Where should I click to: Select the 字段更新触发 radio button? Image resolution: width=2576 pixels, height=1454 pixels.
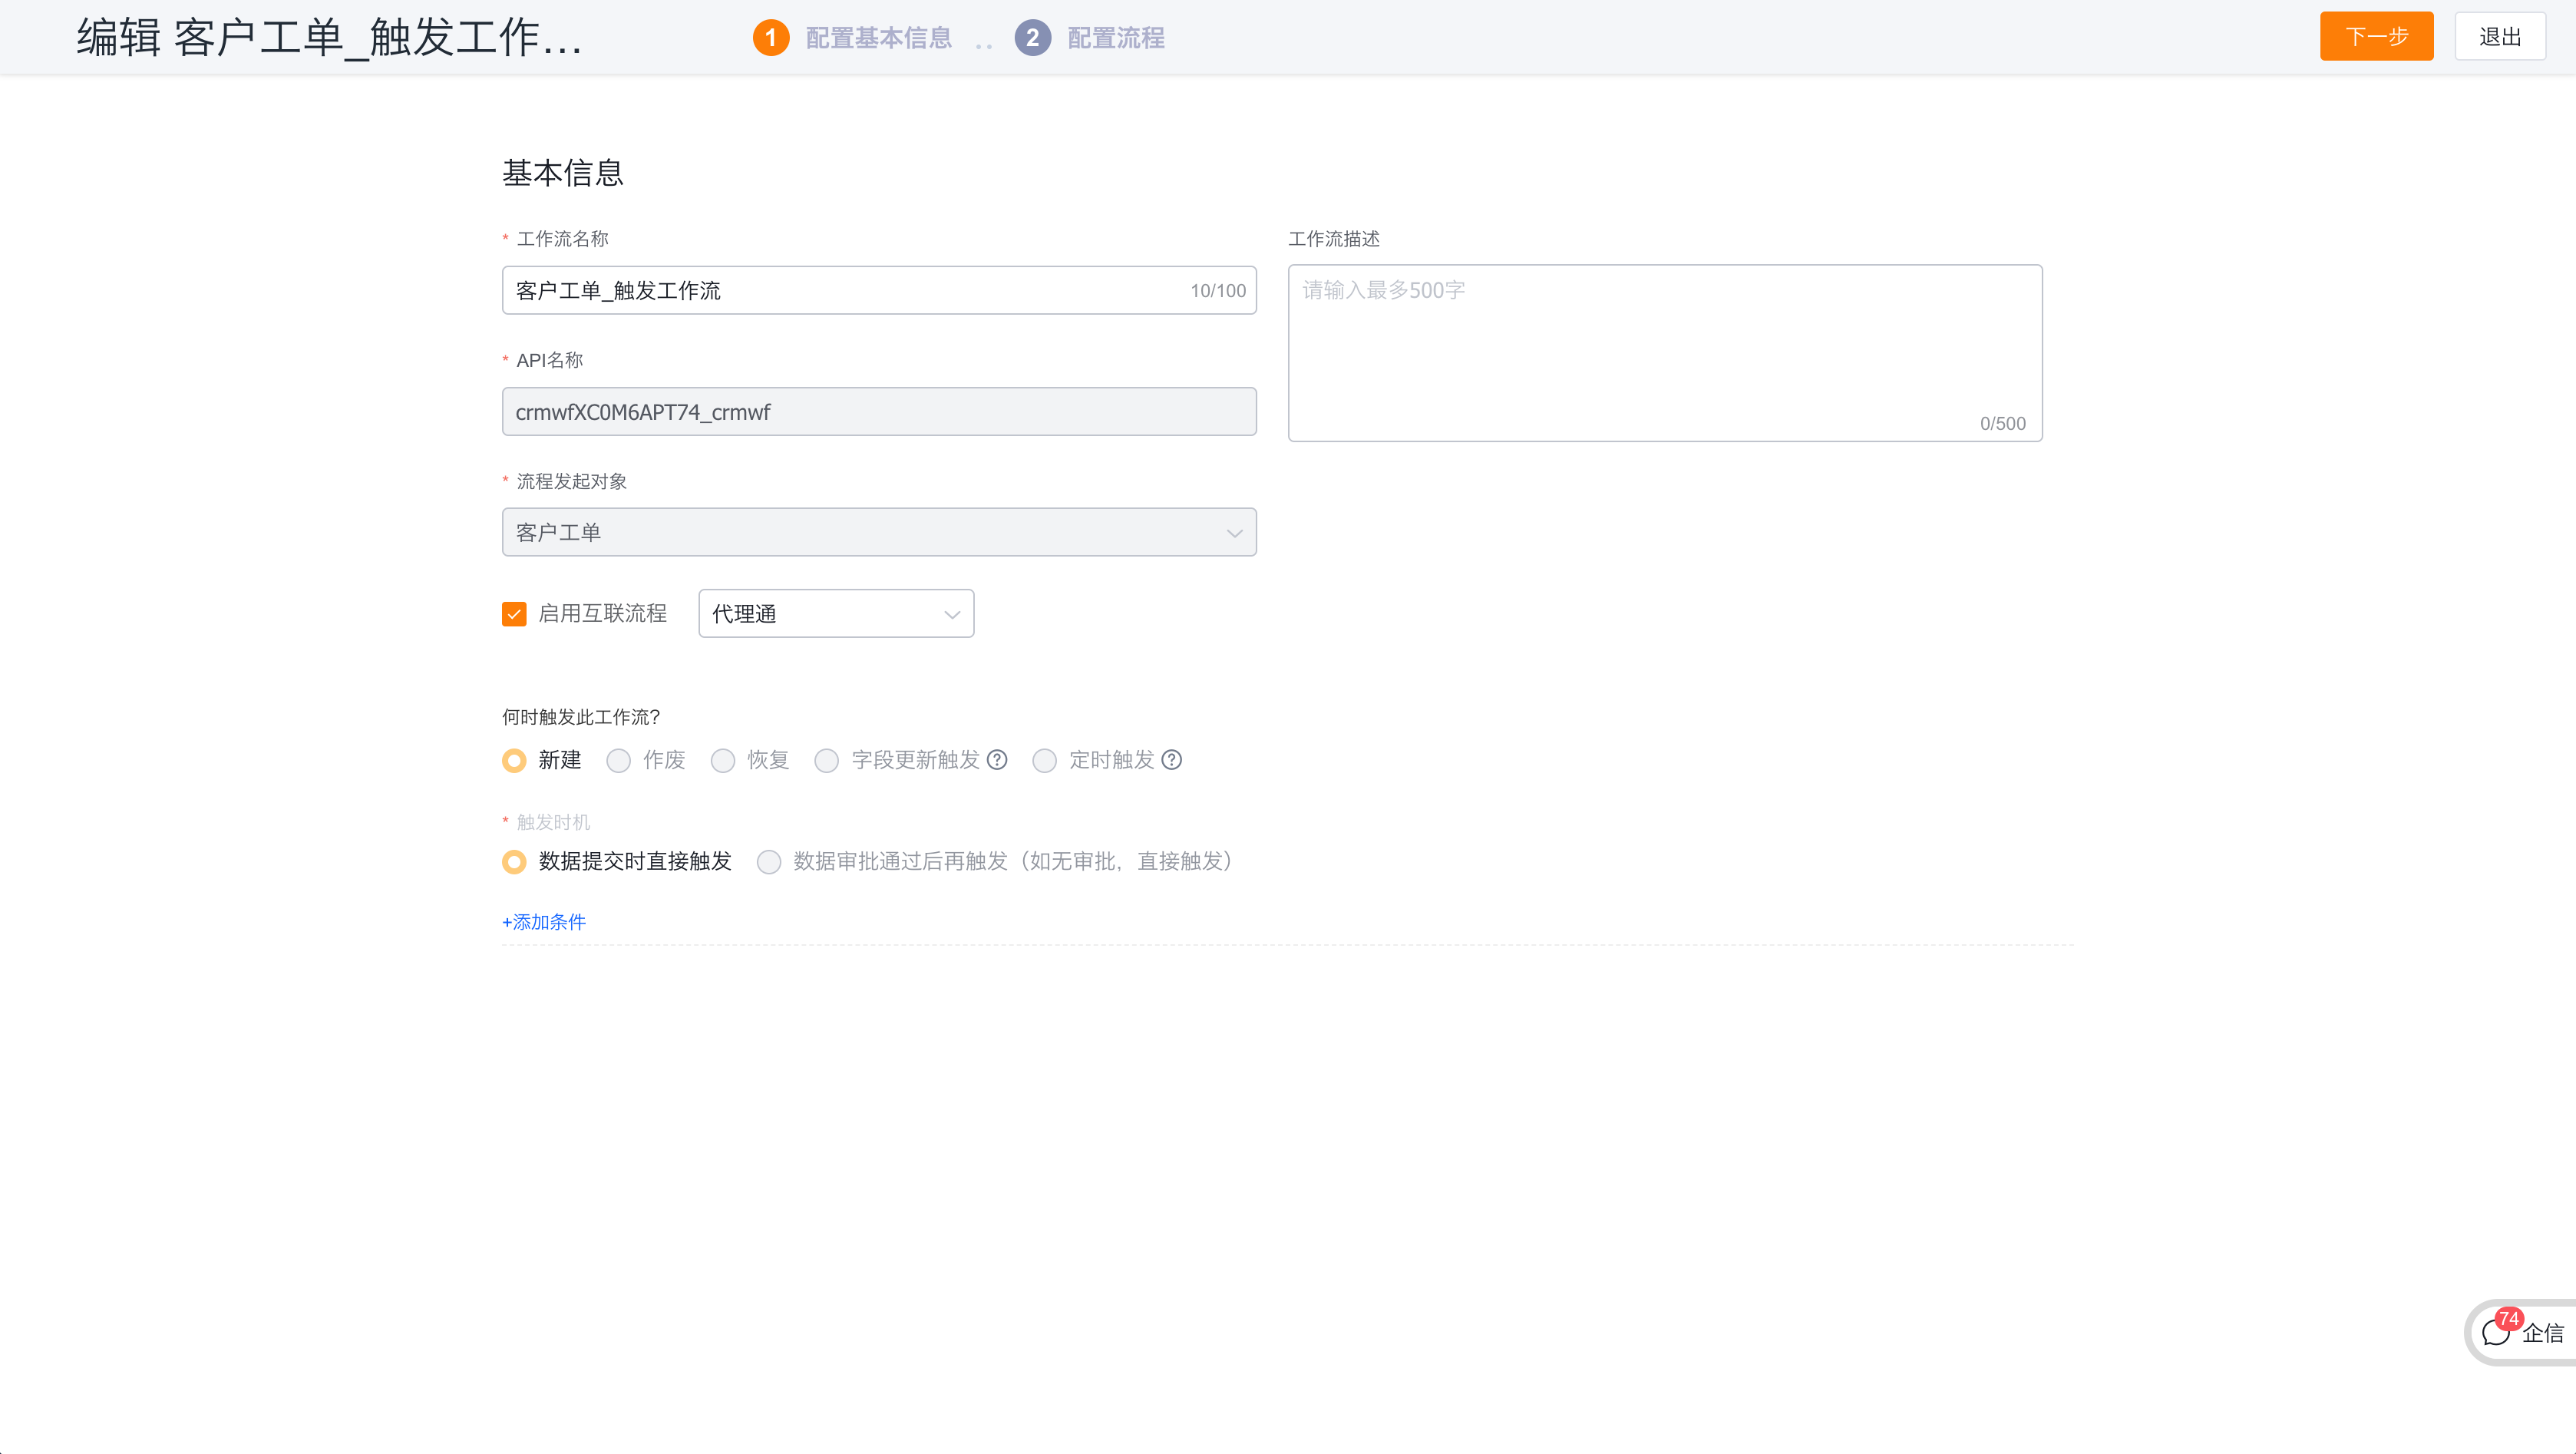click(x=827, y=761)
